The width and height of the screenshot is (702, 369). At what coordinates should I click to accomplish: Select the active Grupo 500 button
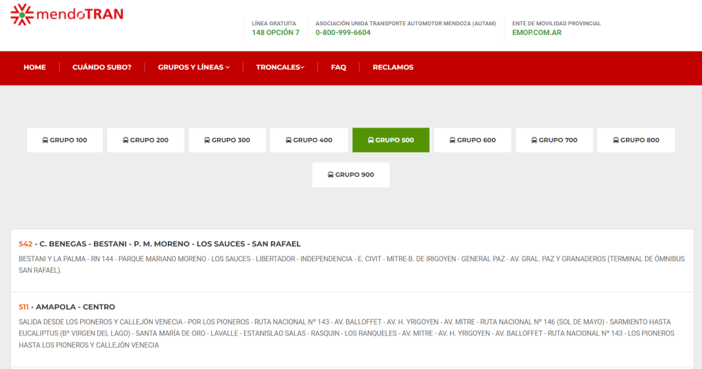391,140
